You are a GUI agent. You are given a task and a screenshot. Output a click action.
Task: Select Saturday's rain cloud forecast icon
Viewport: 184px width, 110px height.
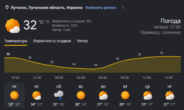tap(59, 95)
